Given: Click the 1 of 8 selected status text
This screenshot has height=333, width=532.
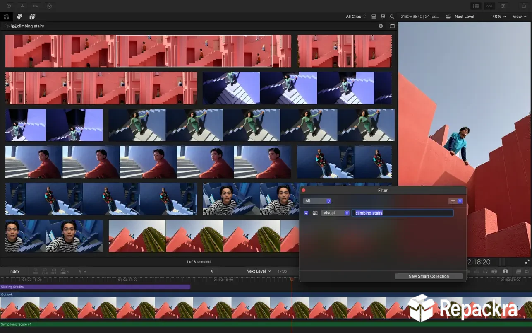Looking at the screenshot, I should tap(199, 262).
